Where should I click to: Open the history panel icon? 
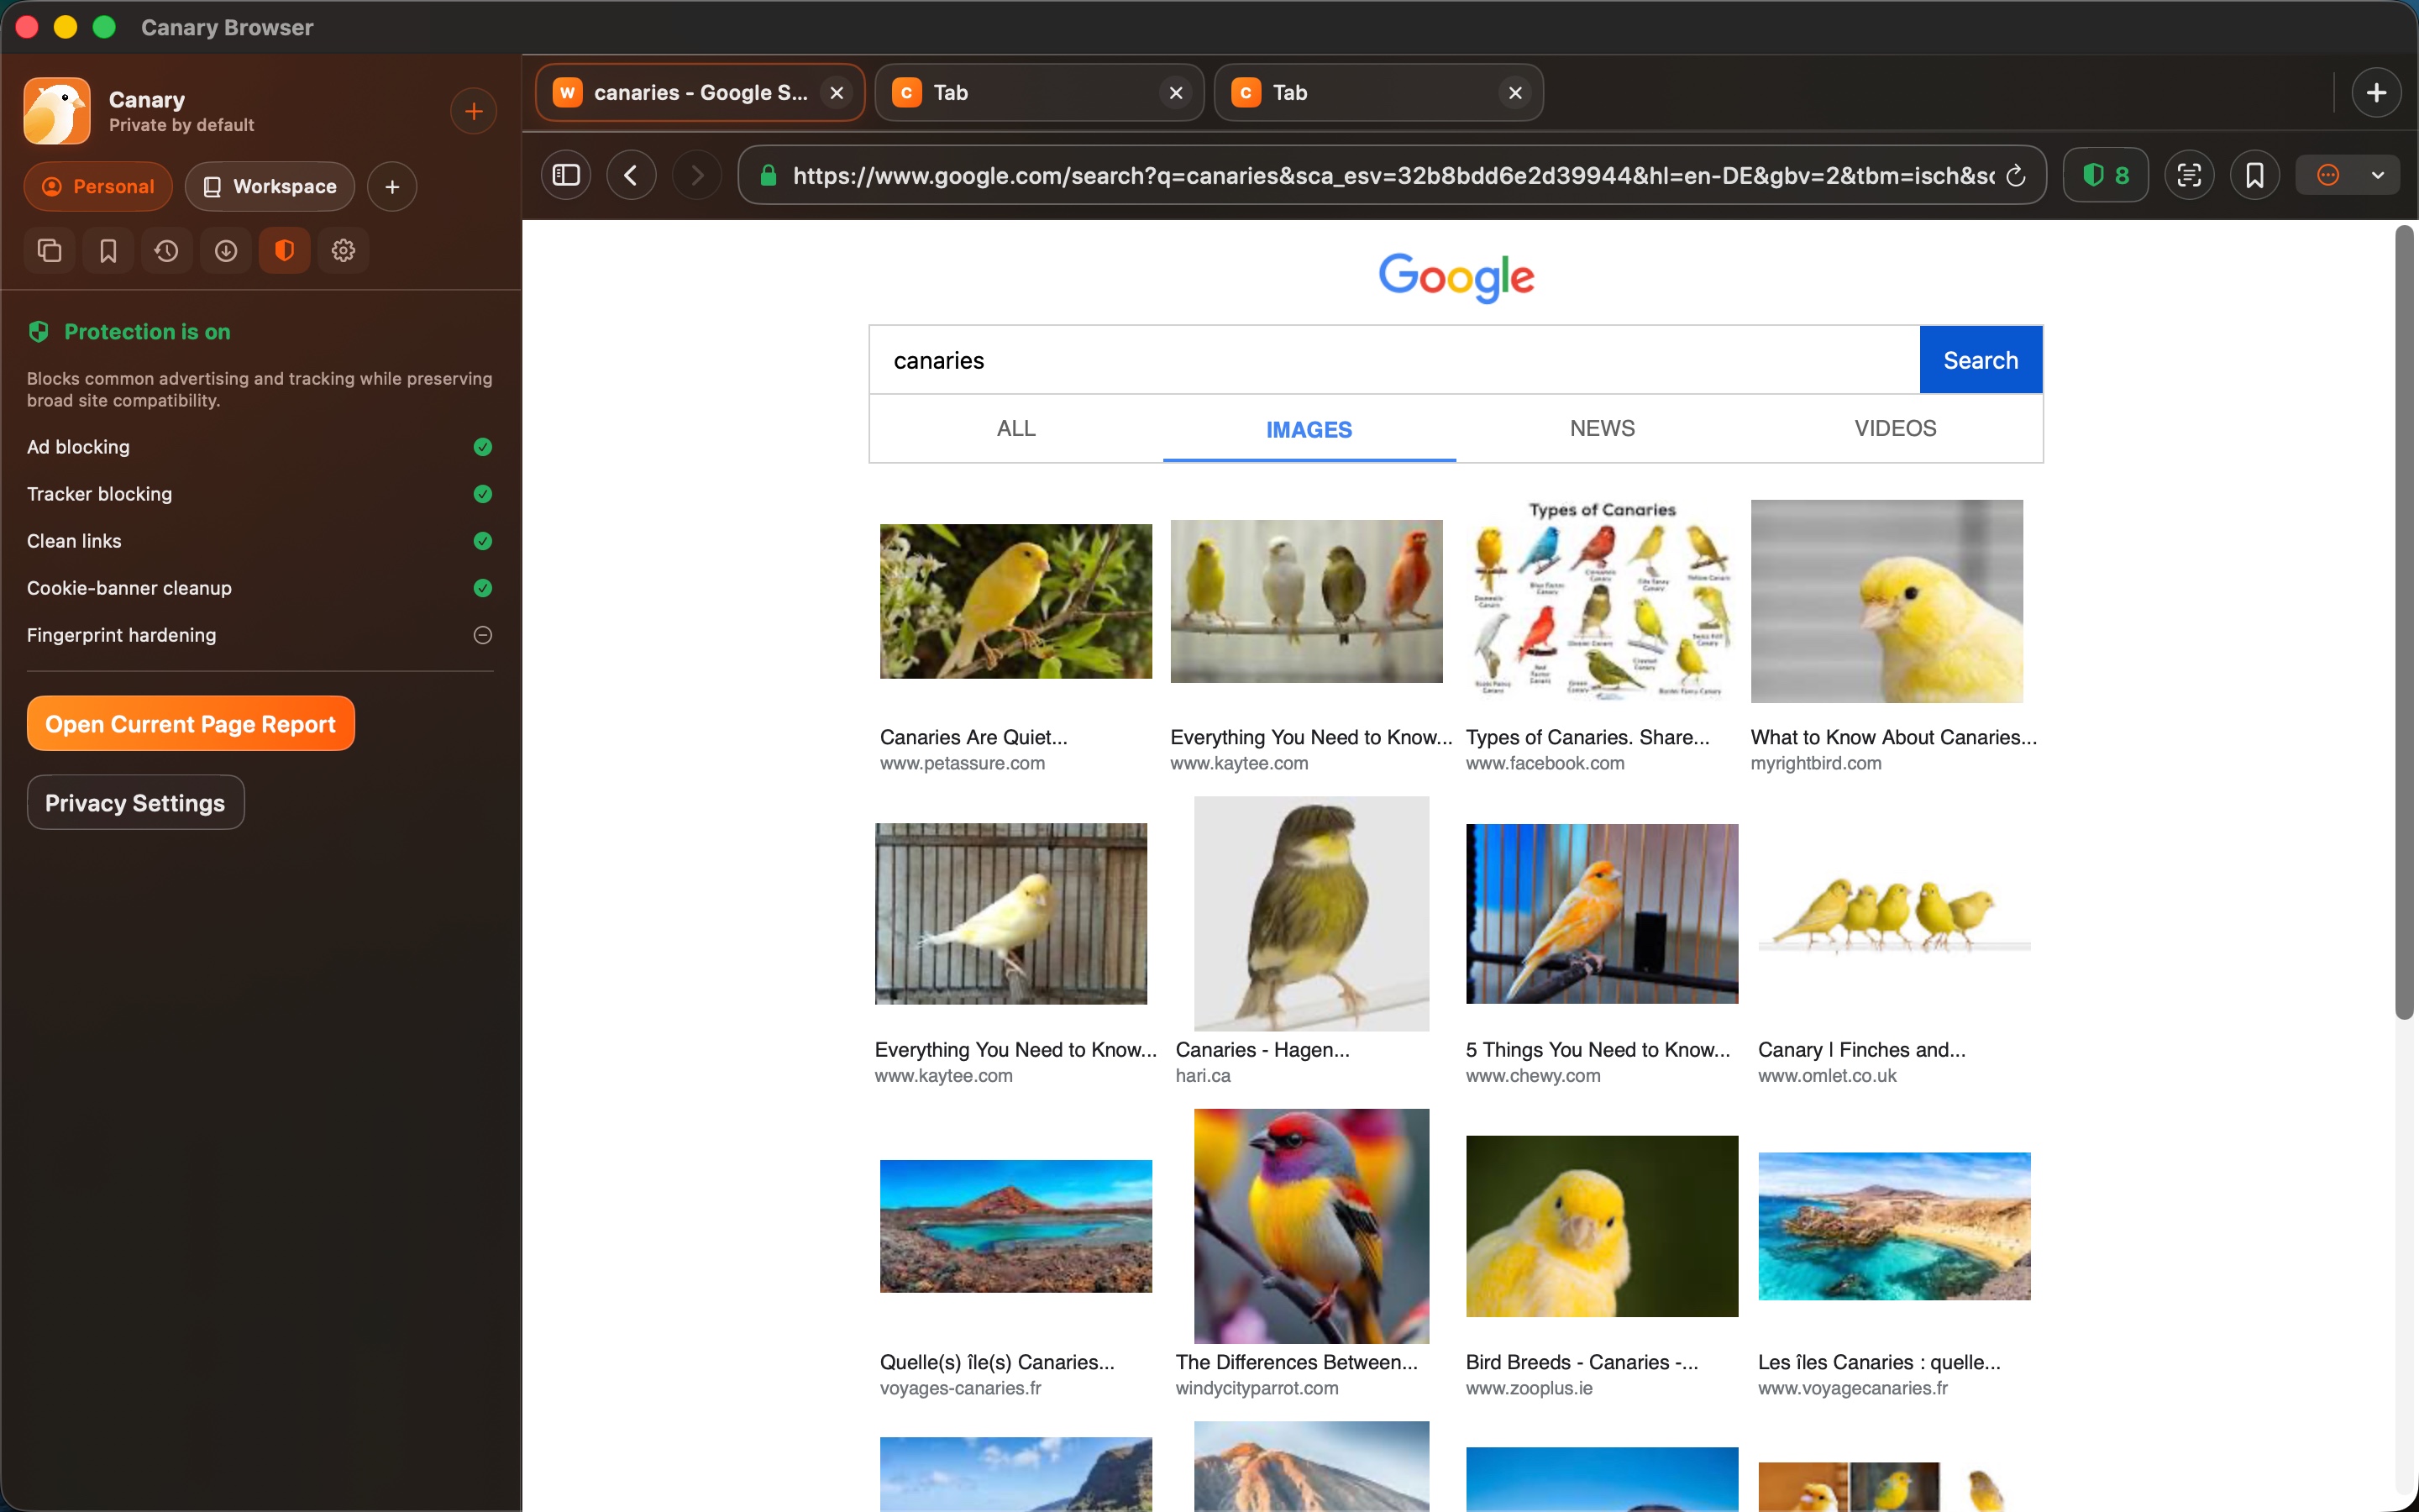pos(167,250)
